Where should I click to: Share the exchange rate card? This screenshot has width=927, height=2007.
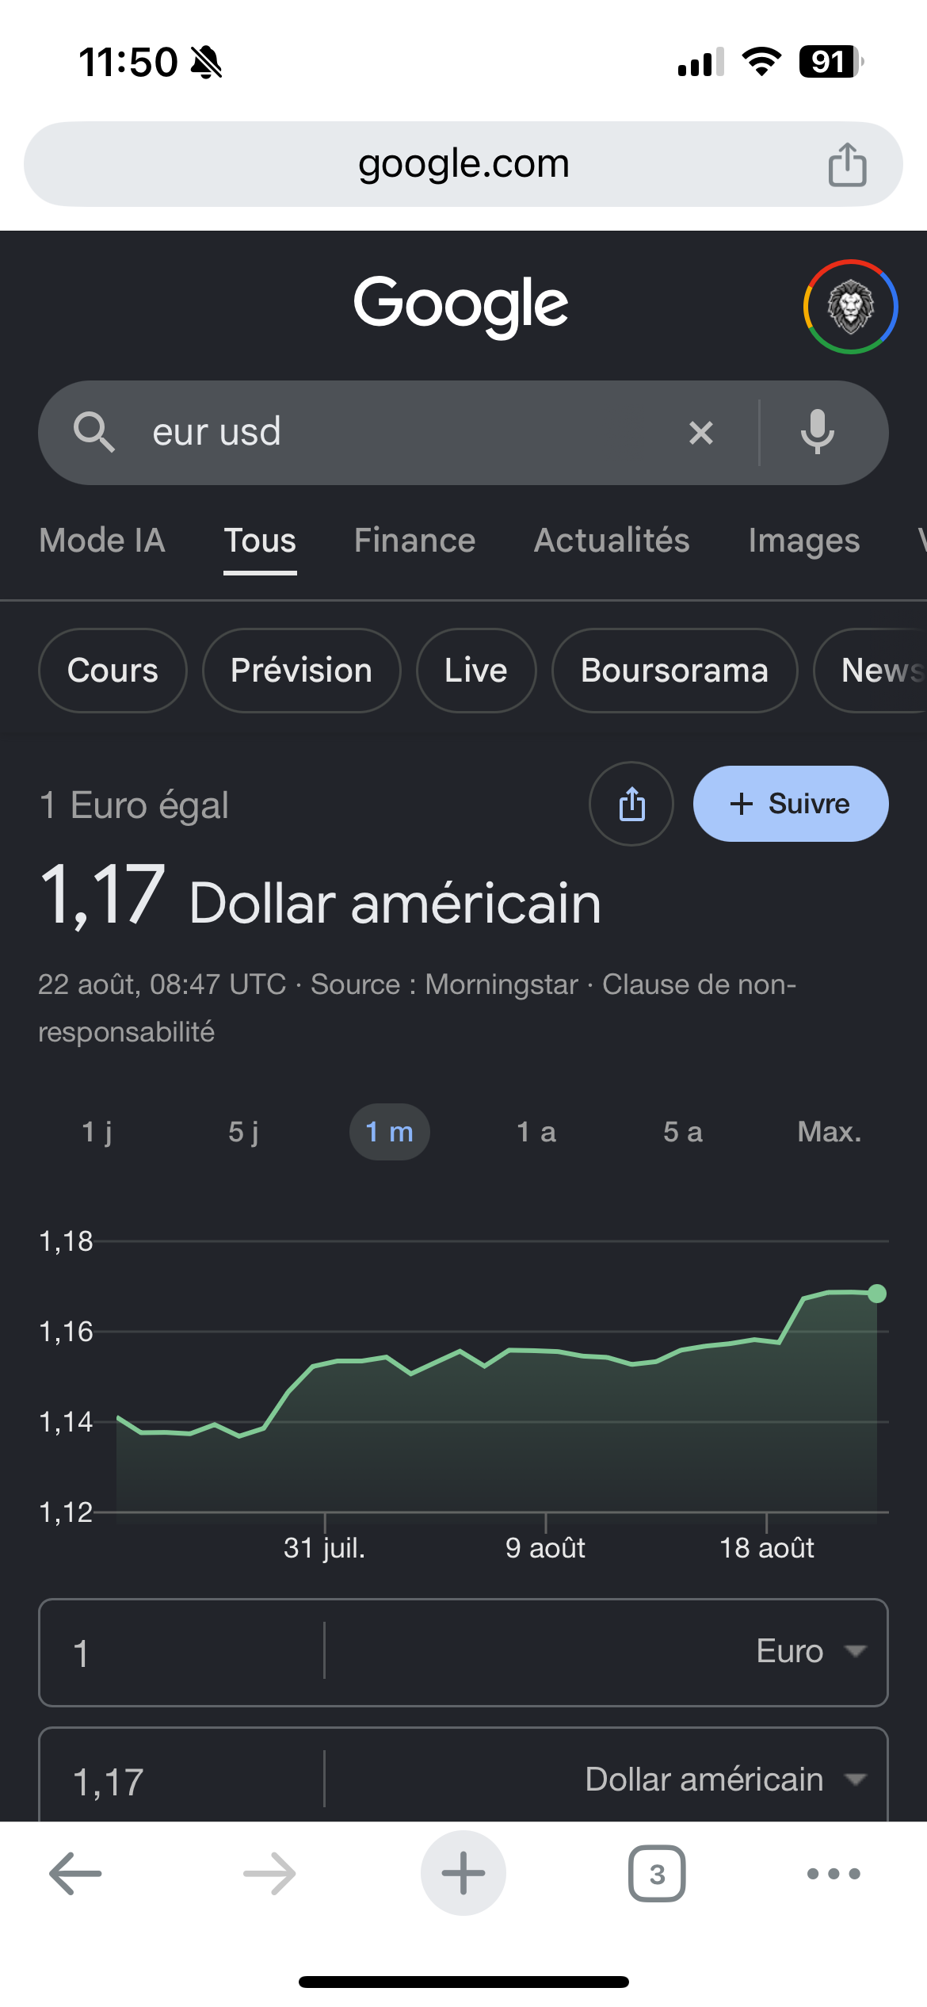631,804
